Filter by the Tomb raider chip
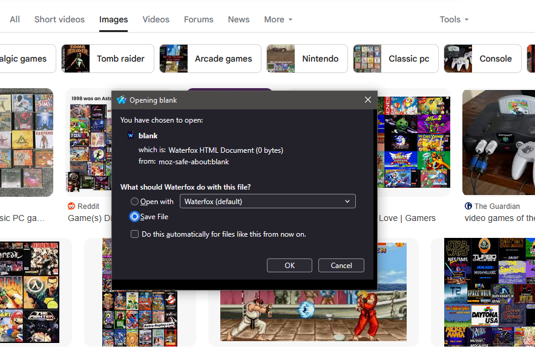The image size is (535, 349). point(108,59)
